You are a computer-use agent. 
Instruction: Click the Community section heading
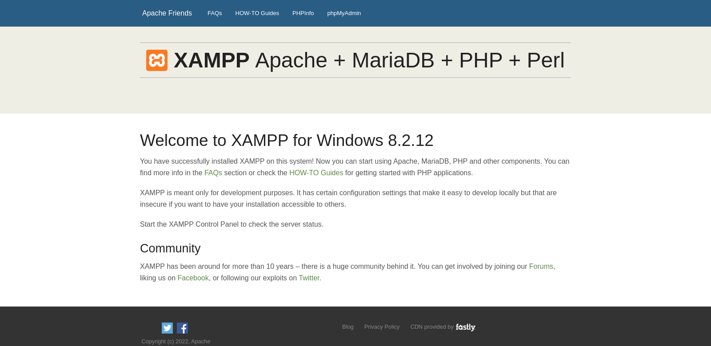pos(170,248)
